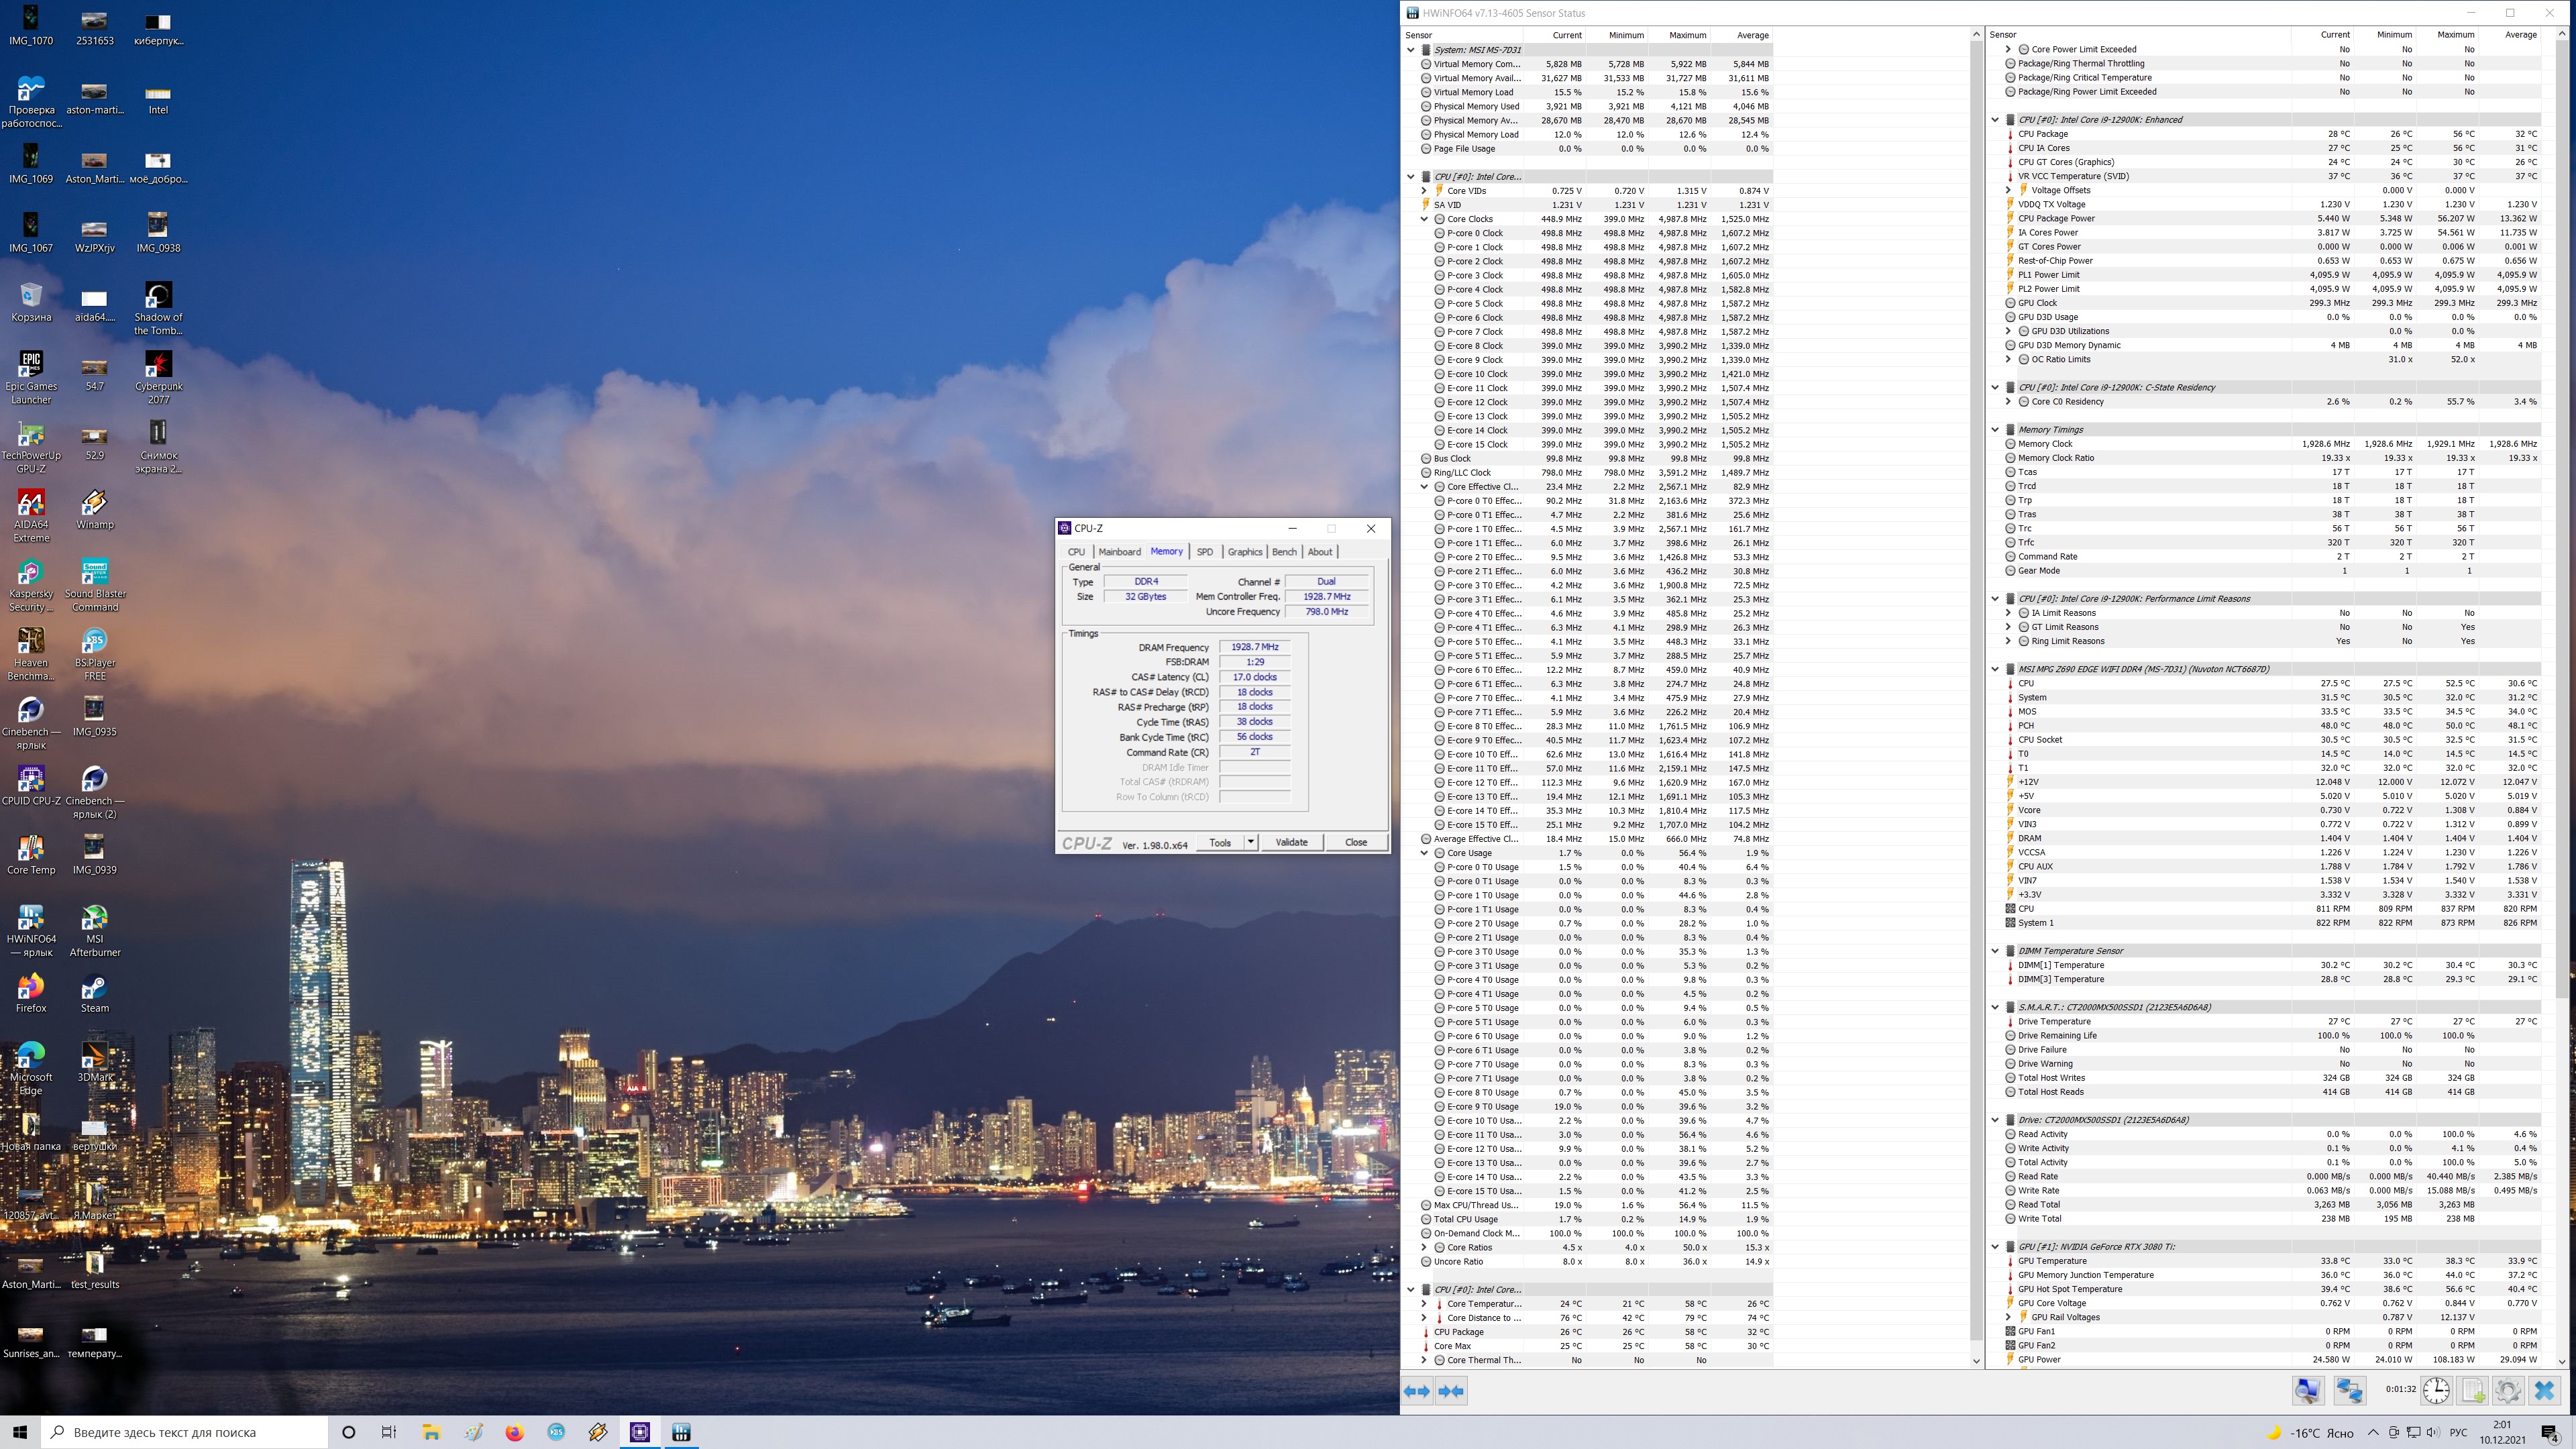
Task: Expand the OC Ratio Limits entry
Action: point(2008,359)
